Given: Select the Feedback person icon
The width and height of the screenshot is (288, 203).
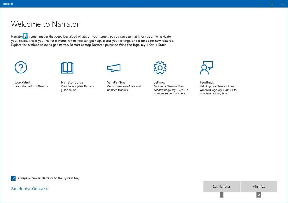Looking at the screenshot, I should (206, 67).
